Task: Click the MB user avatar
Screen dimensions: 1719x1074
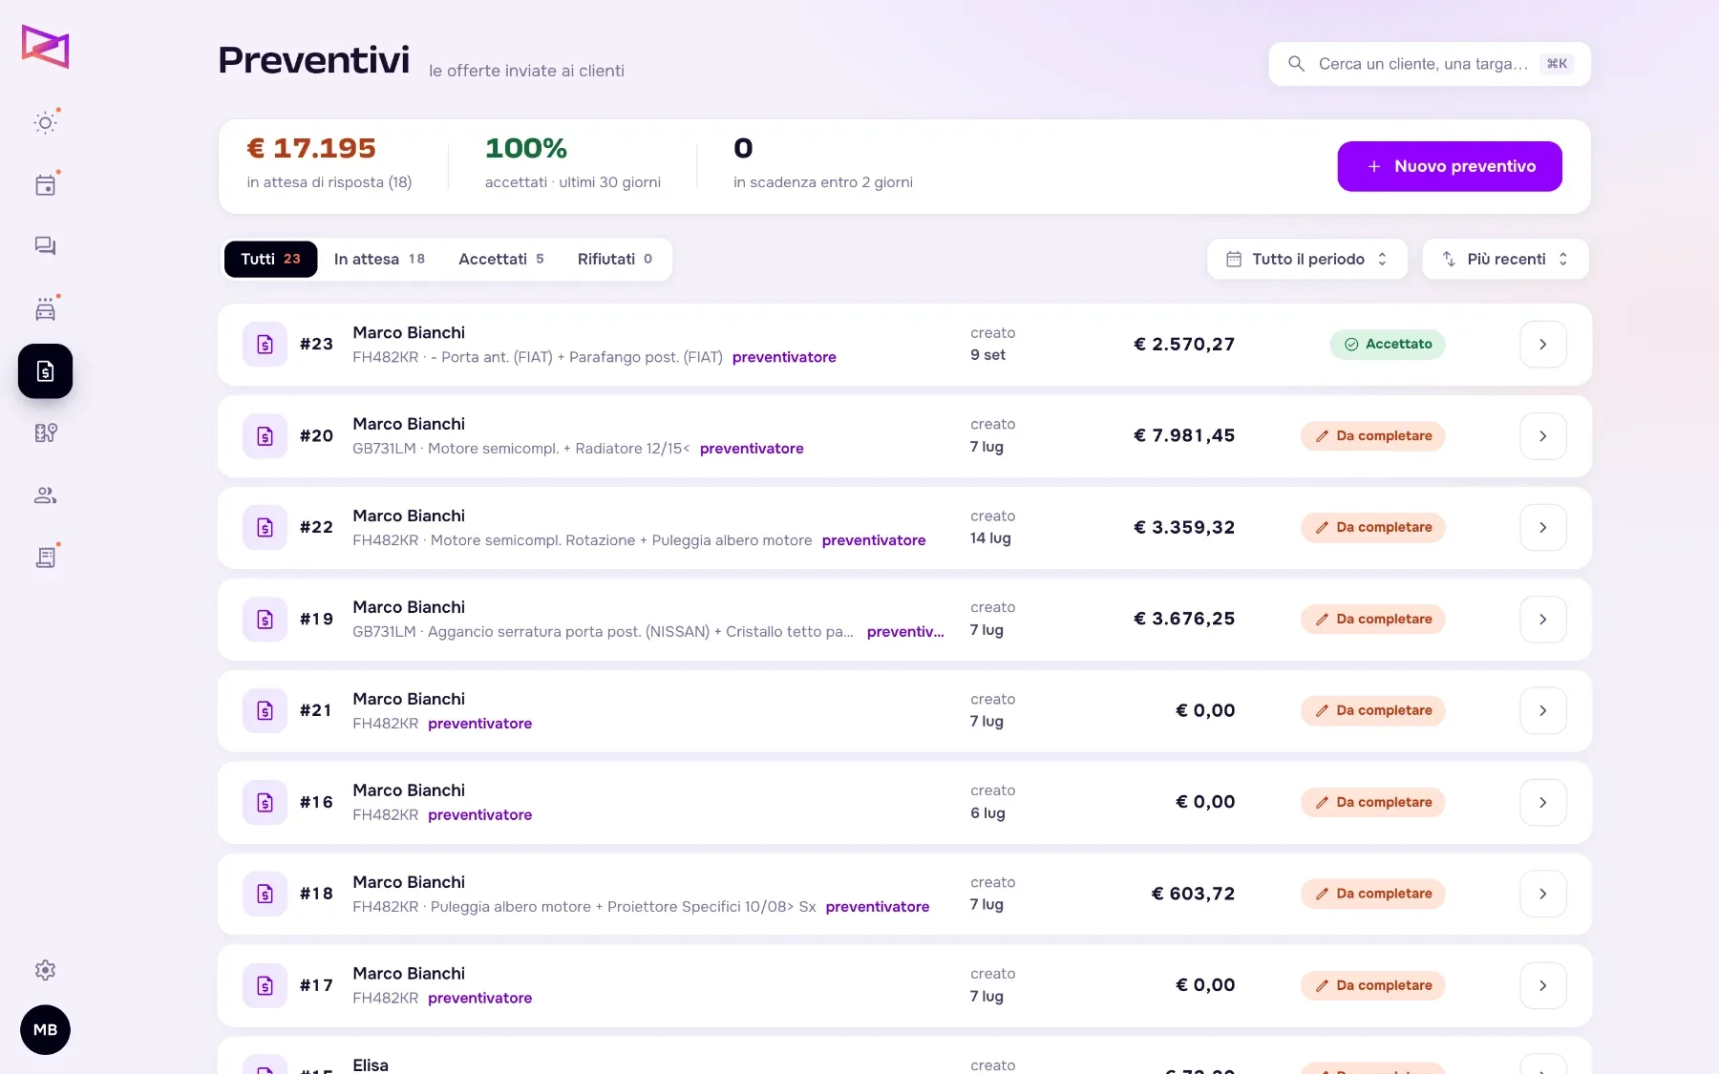Action: coord(45,1030)
